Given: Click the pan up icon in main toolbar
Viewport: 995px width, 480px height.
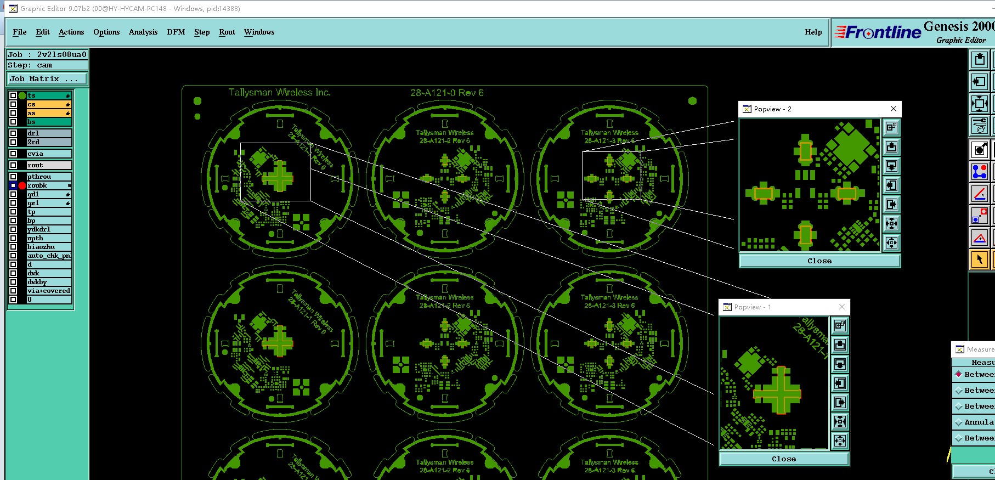Looking at the screenshot, I should pos(980,59).
